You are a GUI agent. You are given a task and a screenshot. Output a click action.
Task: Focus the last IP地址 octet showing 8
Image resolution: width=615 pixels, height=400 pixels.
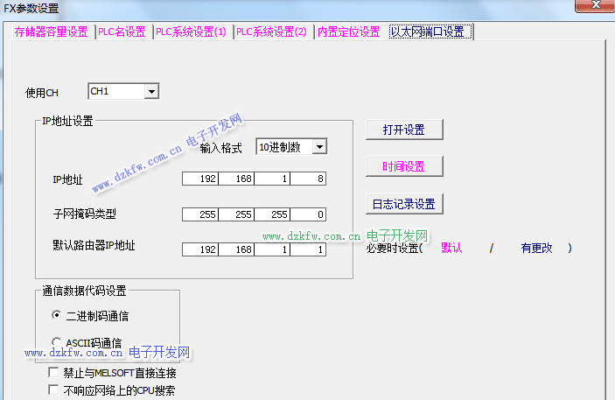(x=308, y=179)
